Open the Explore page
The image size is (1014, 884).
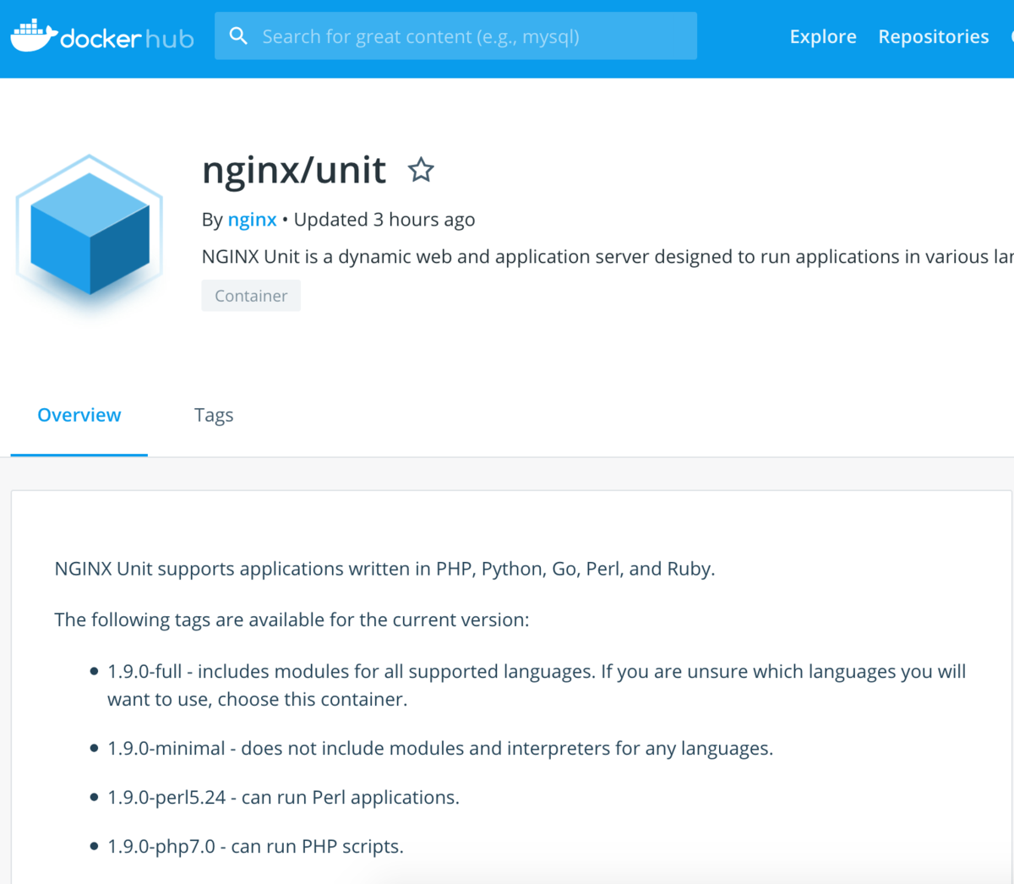pos(822,36)
